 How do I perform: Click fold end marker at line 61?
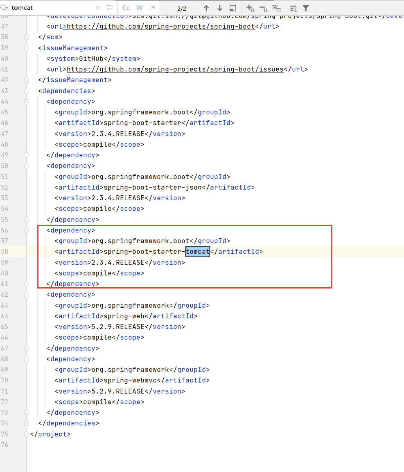tap(27, 284)
